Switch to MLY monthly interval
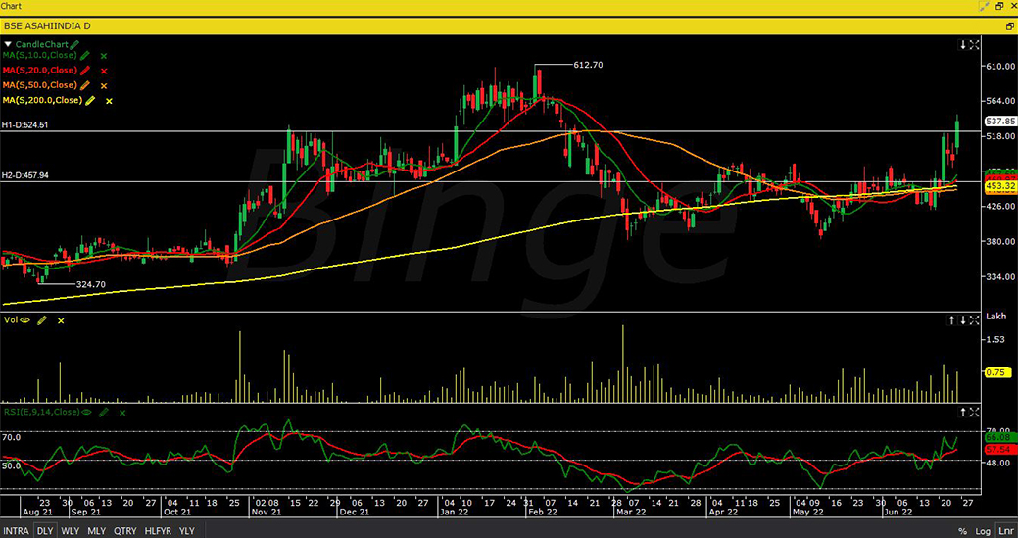Viewport: 1018px width, 538px height. (97, 531)
